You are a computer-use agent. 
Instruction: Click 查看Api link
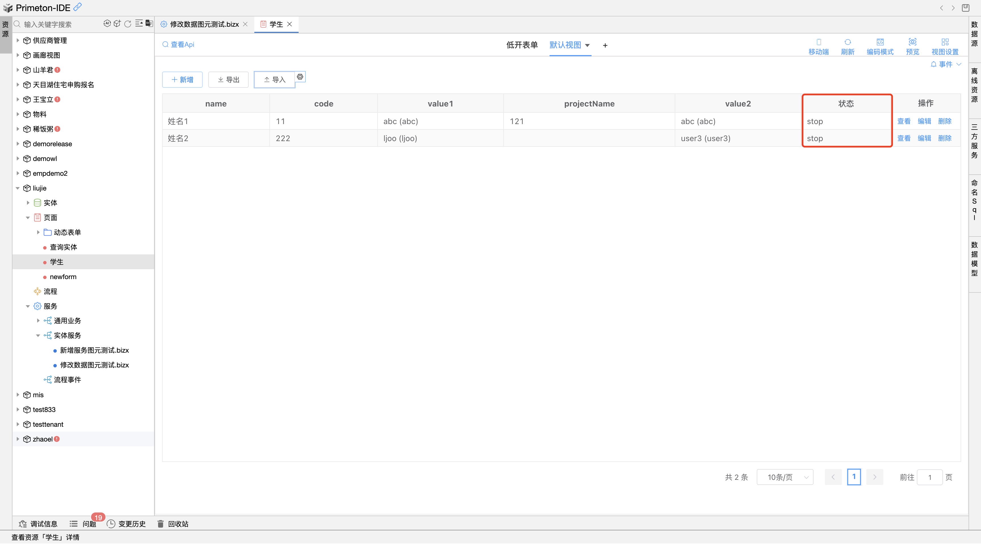178,45
